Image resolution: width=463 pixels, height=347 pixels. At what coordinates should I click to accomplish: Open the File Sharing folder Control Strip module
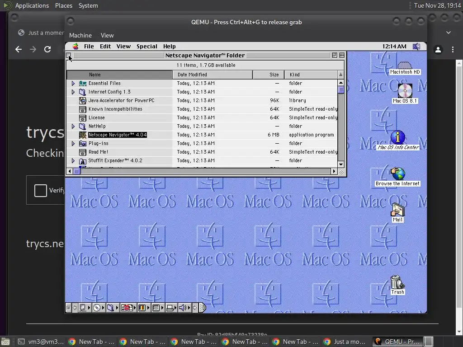pos(113,308)
